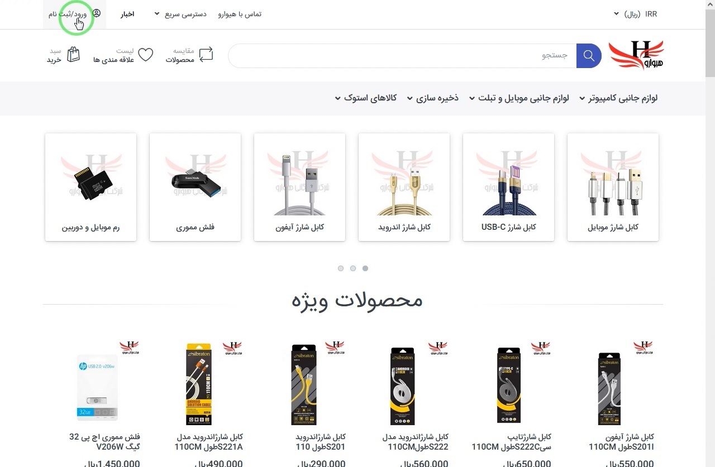715x467 pixels.
Task: Select the middle carousel pagination dot
Action: pos(353,268)
